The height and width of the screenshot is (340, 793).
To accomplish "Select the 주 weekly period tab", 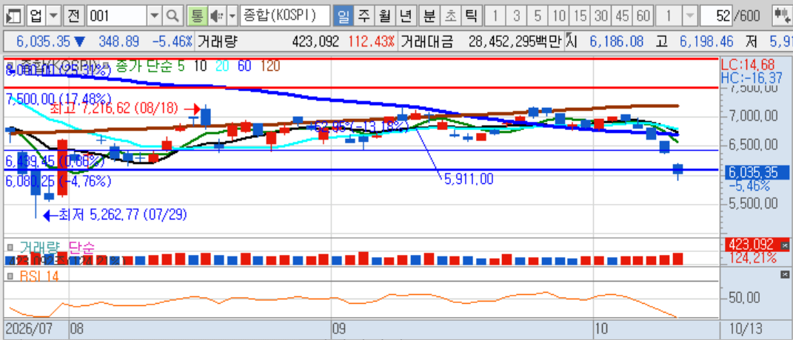I will coord(364,17).
